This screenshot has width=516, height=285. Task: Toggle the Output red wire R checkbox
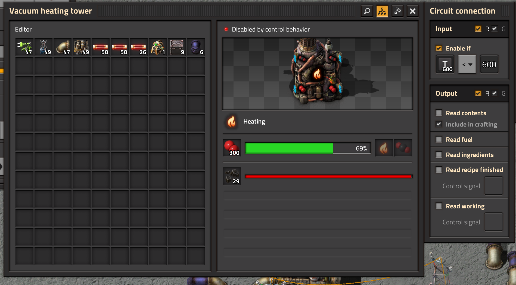478,93
